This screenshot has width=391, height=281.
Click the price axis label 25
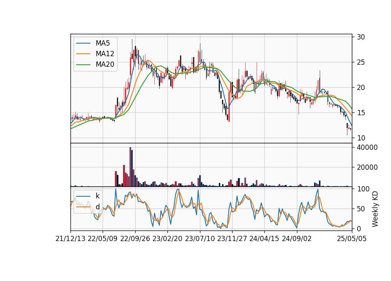(x=361, y=62)
